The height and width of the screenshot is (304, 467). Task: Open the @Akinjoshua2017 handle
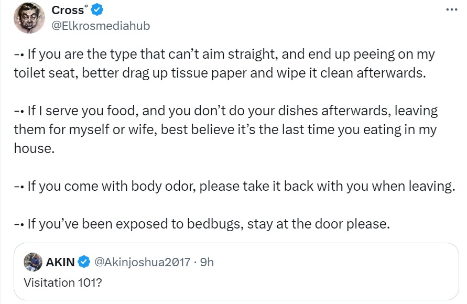point(142,262)
